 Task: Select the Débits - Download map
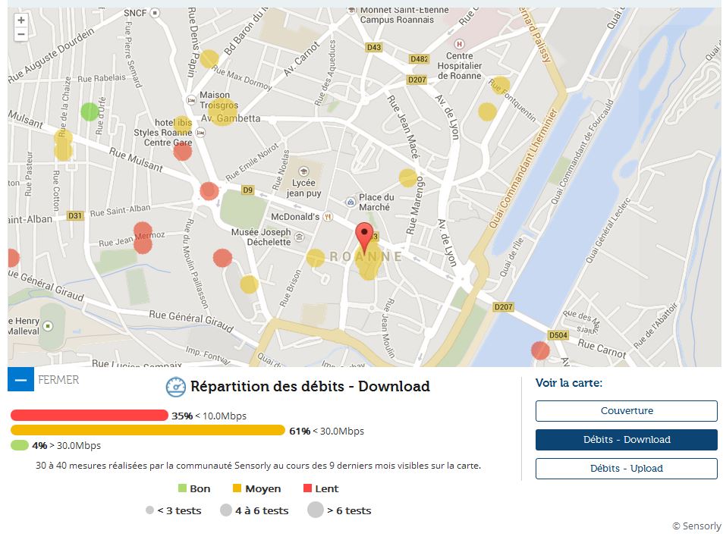tap(626, 440)
